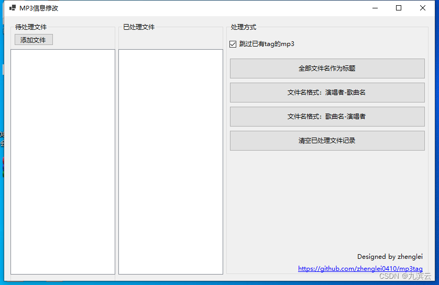Click the 处理方式 group label
439x285 pixels.
[243, 27]
